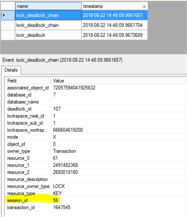
Task: Click the current row indicator arrow
Action: point(4,15)
